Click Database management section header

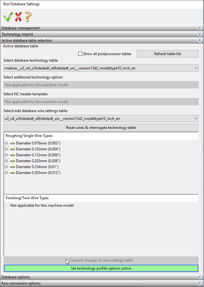click(102, 28)
